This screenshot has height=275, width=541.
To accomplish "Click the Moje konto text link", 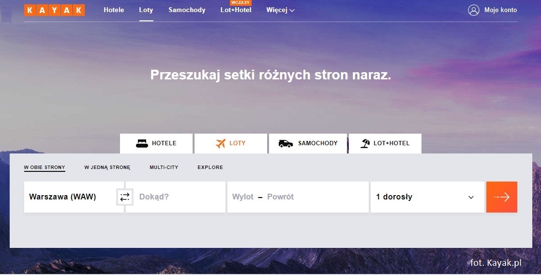I will point(501,10).
